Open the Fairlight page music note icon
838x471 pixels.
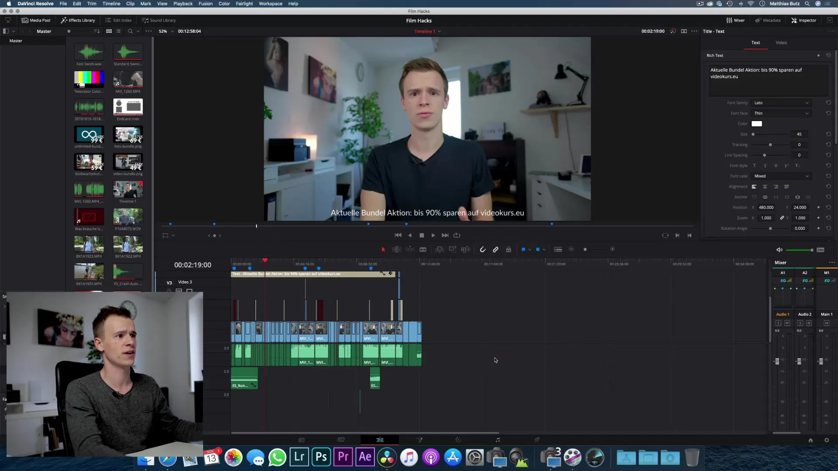click(498, 440)
